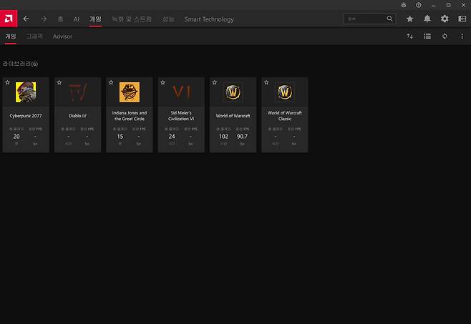Open the AI tab
The image size is (471, 324).
coord(77,19)
